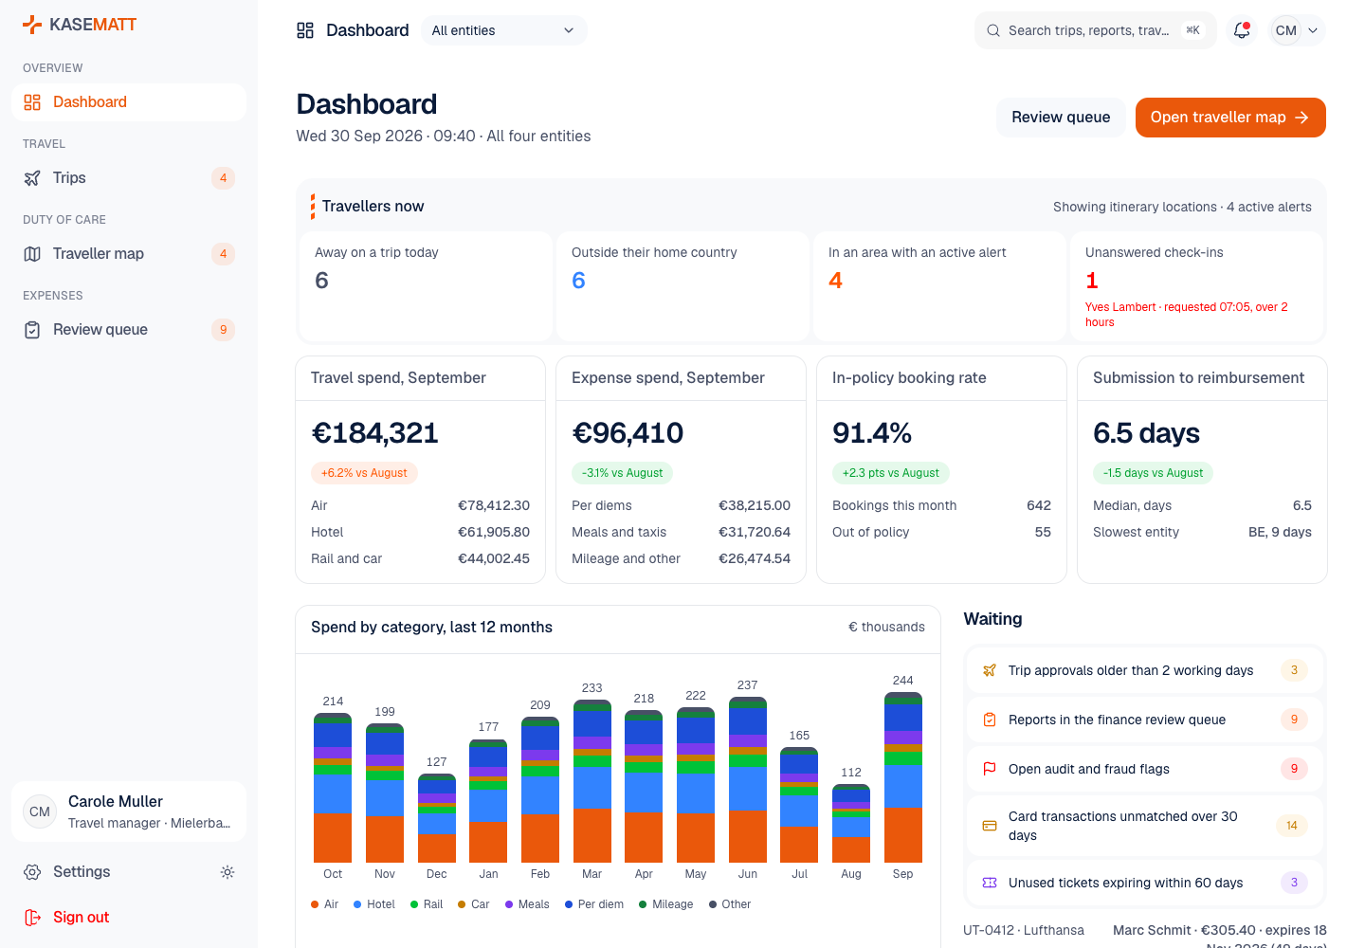Screen dimensions: 1365x948
Task: Click the Dashboard grid icon in the top bar
Action: click(305, 30)
